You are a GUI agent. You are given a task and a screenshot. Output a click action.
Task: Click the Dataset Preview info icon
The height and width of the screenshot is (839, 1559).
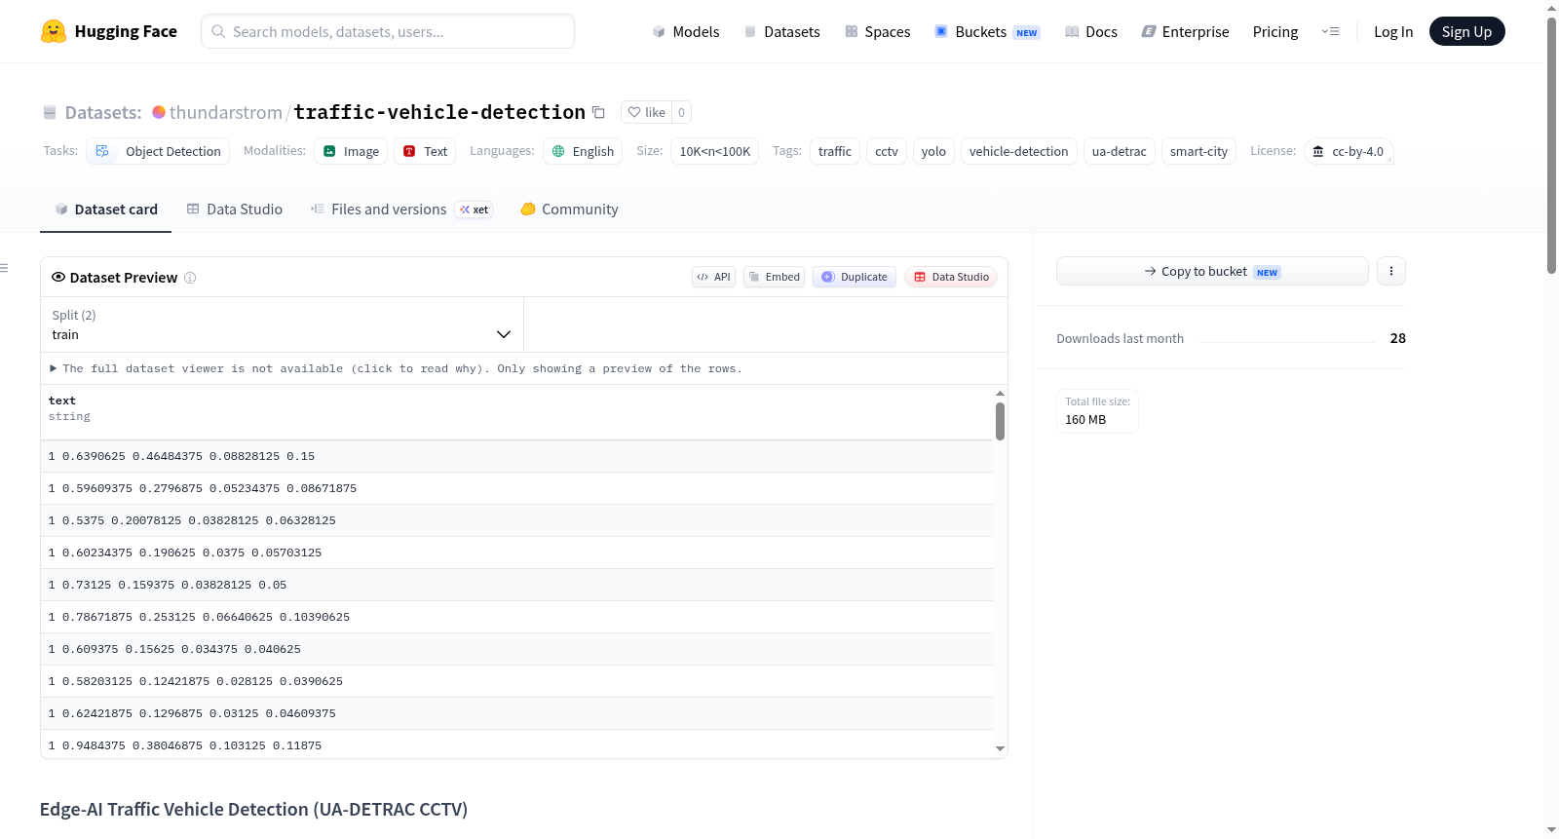coord(190,278)
